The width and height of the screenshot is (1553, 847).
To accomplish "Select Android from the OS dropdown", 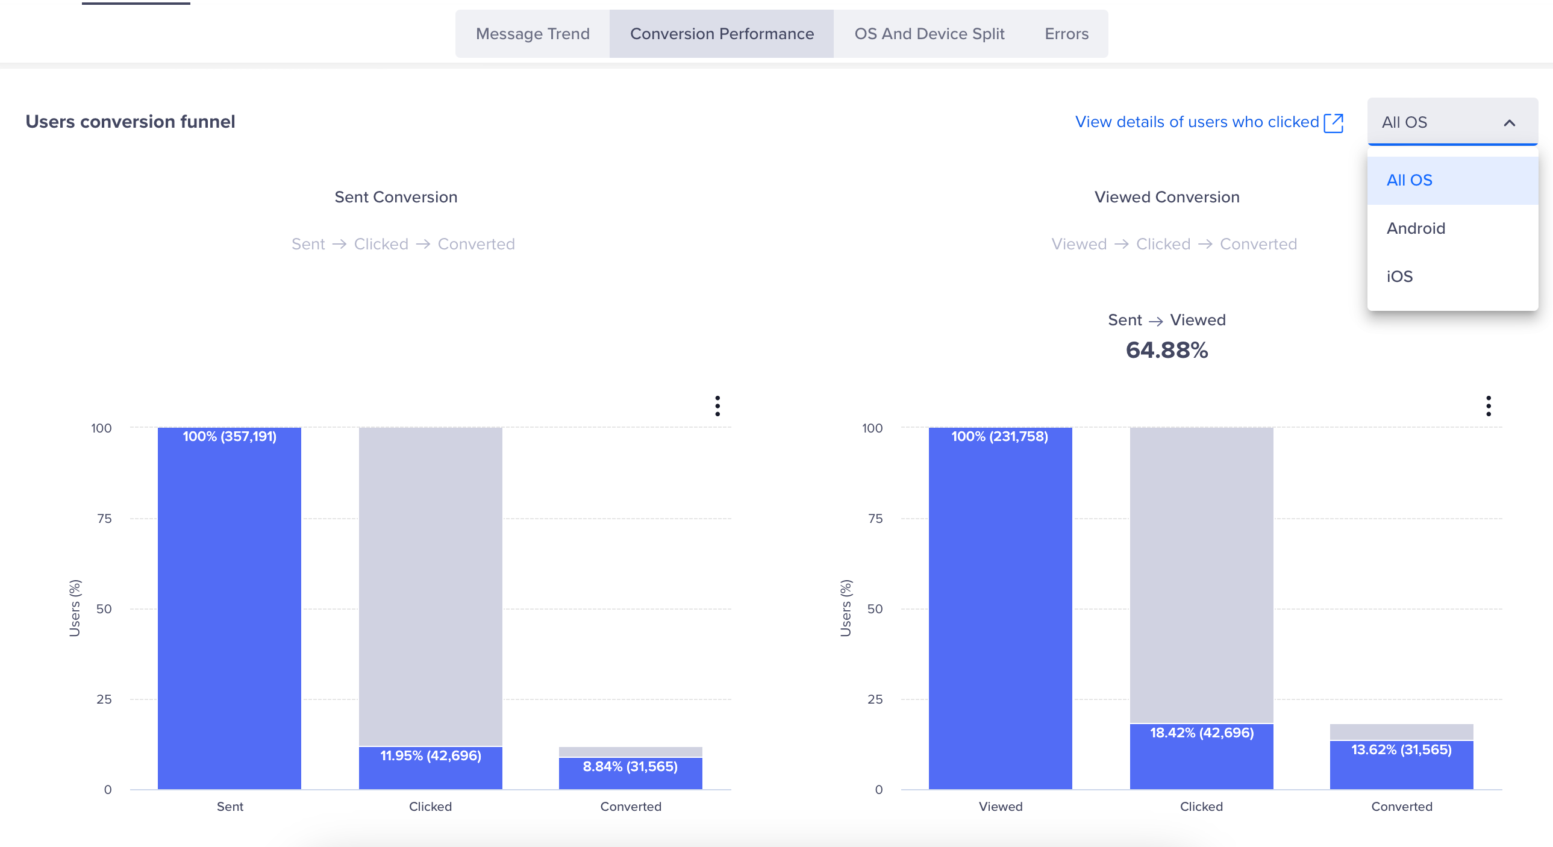I will [1416, 228].
